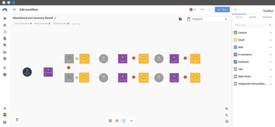
Task: Open the Home icon in left sidebar
Action: click(5, 18)
